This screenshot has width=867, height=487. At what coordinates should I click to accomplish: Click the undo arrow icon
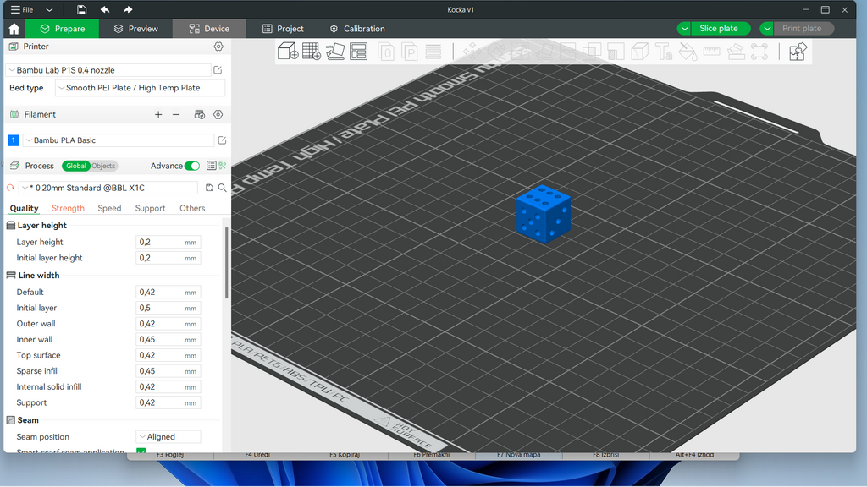[104, 9]
